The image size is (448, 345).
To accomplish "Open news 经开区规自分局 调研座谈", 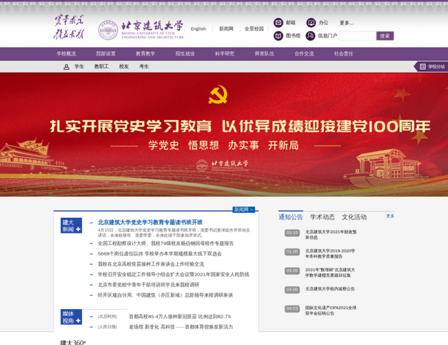I will coord(165,295).
